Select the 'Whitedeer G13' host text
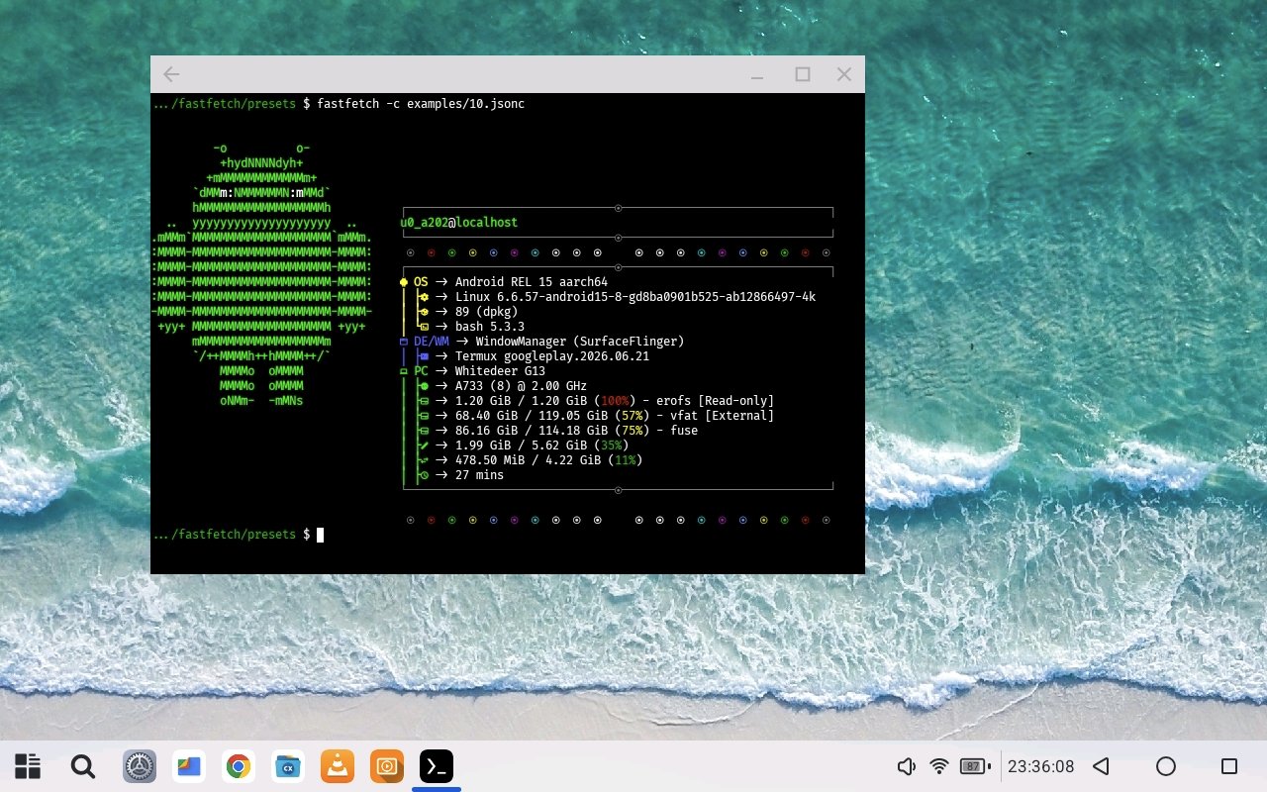1267x792 pixels. (x=500, y=371)
